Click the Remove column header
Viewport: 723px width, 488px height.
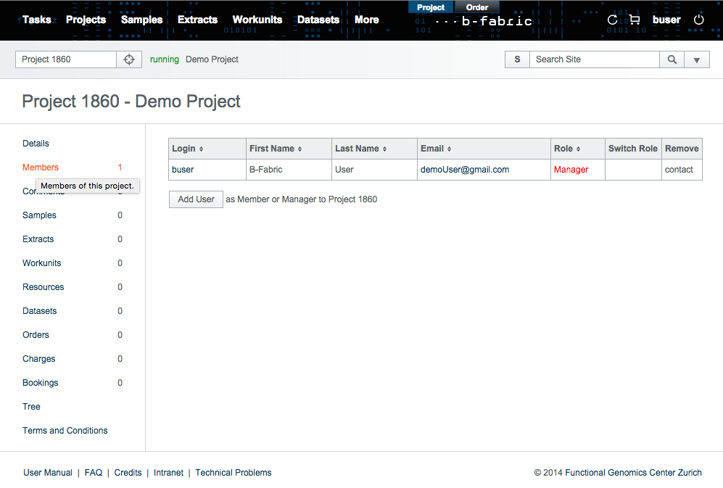pyautogui.click(x=682, y=149)
